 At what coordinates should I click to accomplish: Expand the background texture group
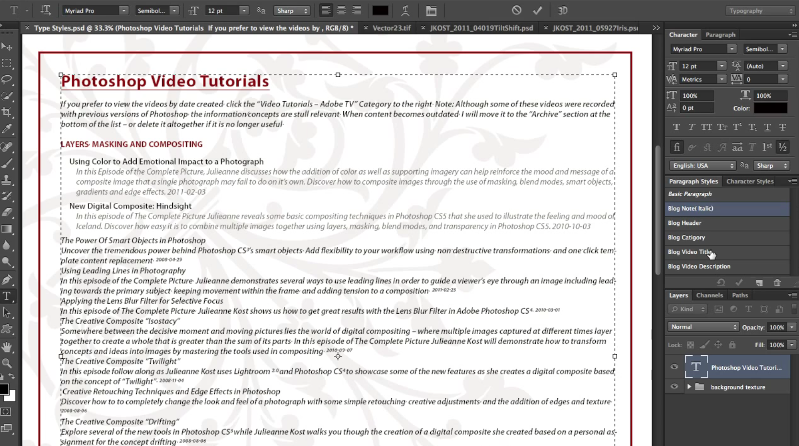coord(689,387)
